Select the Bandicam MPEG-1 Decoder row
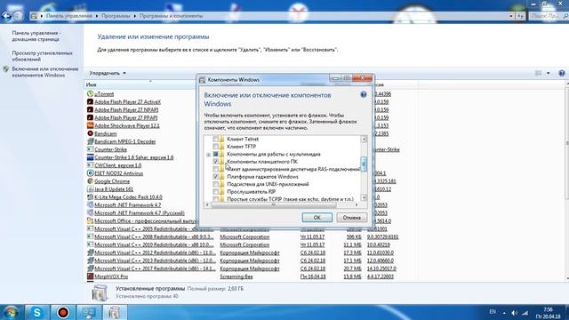This screenshot has width=569, height=320. 124,141
